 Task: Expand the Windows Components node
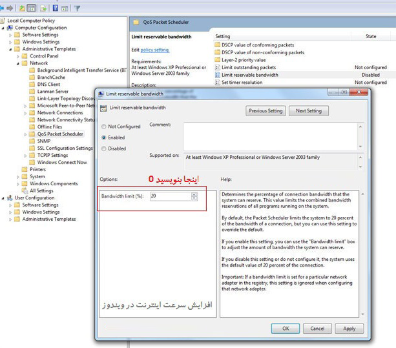18,184
